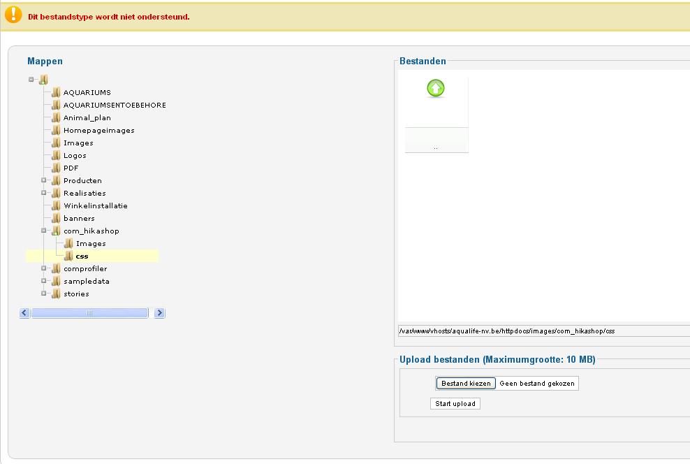The image size is (690, 464).
Task: Open the PDF folder label
Action: click(71, 168)
